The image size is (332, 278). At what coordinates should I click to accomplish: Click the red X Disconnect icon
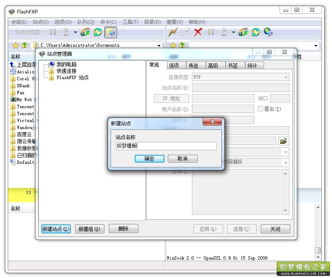pos(198,32)
